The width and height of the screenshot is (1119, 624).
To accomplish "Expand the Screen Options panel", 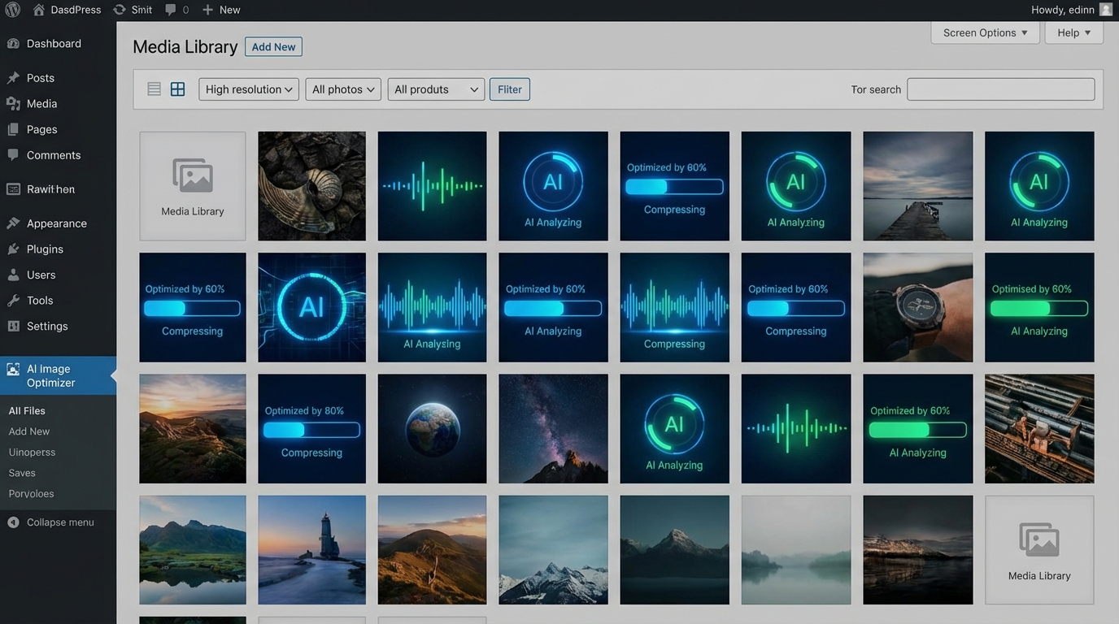I will click(x=984, y=32).
